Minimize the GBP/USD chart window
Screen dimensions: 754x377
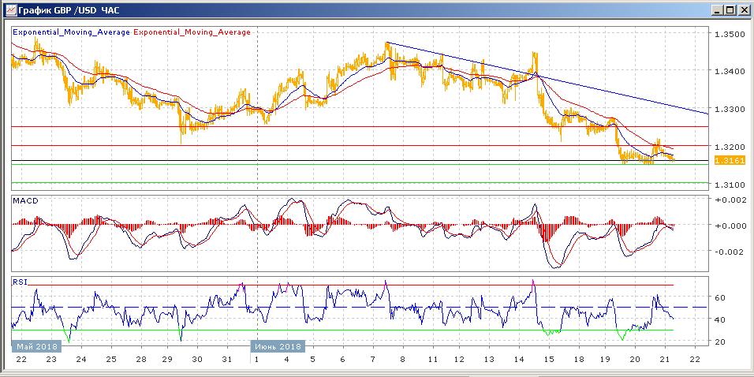point(715,10)
